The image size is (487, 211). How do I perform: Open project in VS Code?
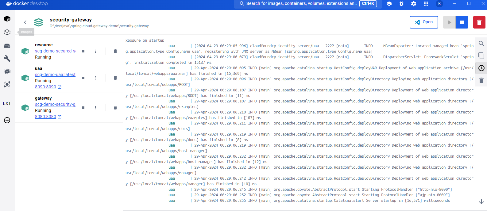click(424, 22)
